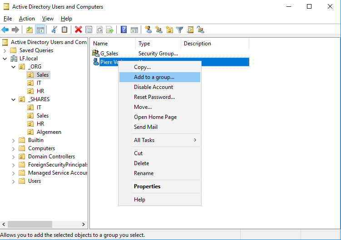Click the Filter funnel toolbar icon
Screen dimensions: 341x240
[180, 29]
